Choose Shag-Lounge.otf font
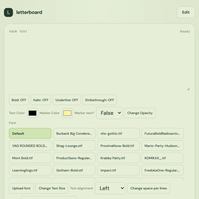 tap(74, 146)
